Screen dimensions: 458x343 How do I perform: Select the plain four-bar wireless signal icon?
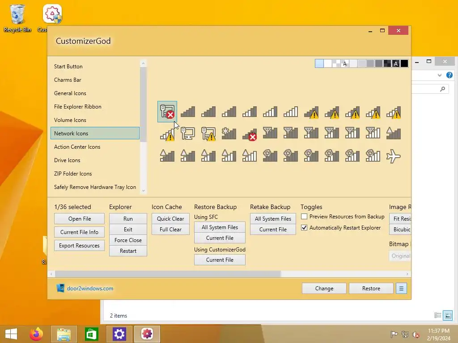tap(270, 112)
